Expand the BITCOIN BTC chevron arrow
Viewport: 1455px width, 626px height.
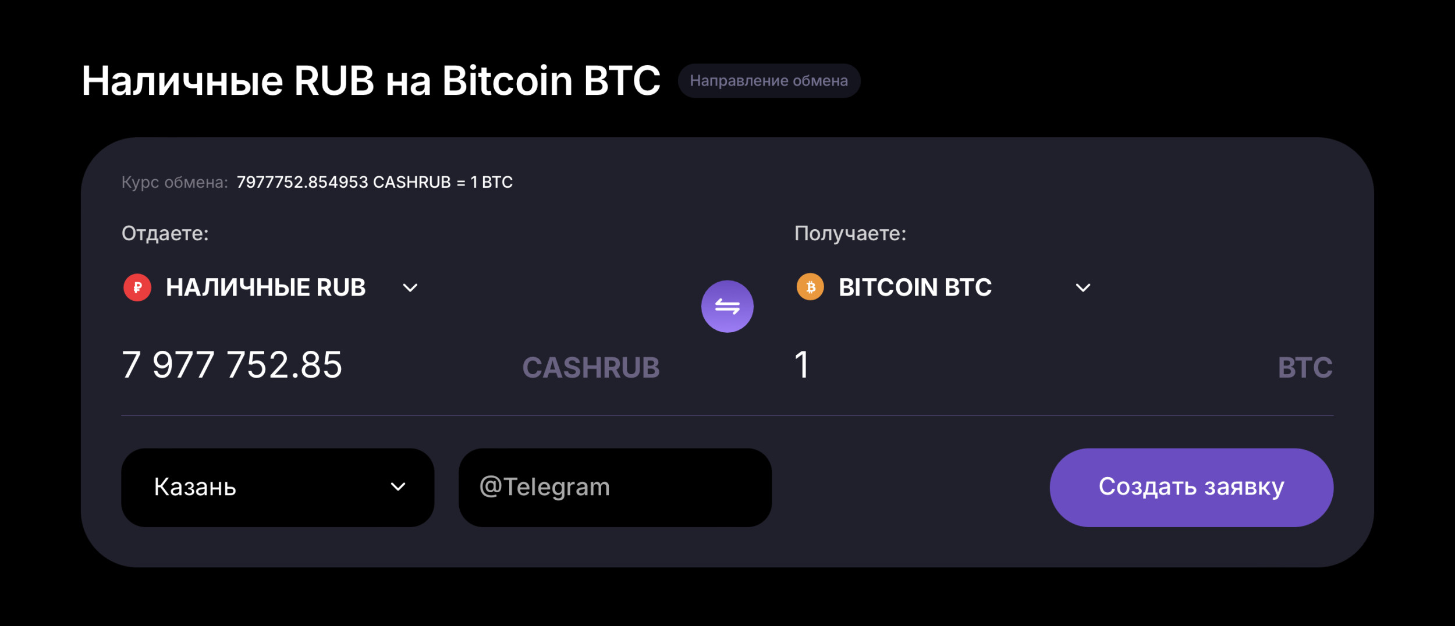click(1083, 288)
